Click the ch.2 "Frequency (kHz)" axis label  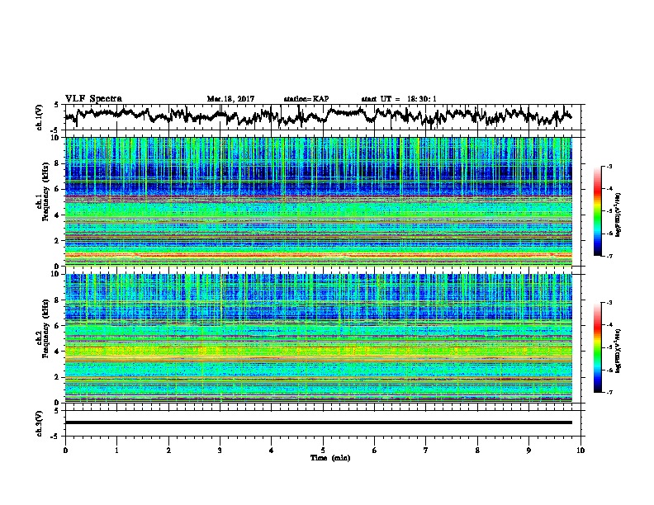[x=45, y=328]
